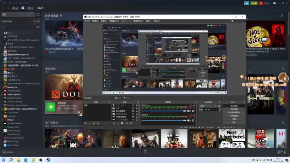Open transition settings gear beside 淡变

click(x=219, y=106)
